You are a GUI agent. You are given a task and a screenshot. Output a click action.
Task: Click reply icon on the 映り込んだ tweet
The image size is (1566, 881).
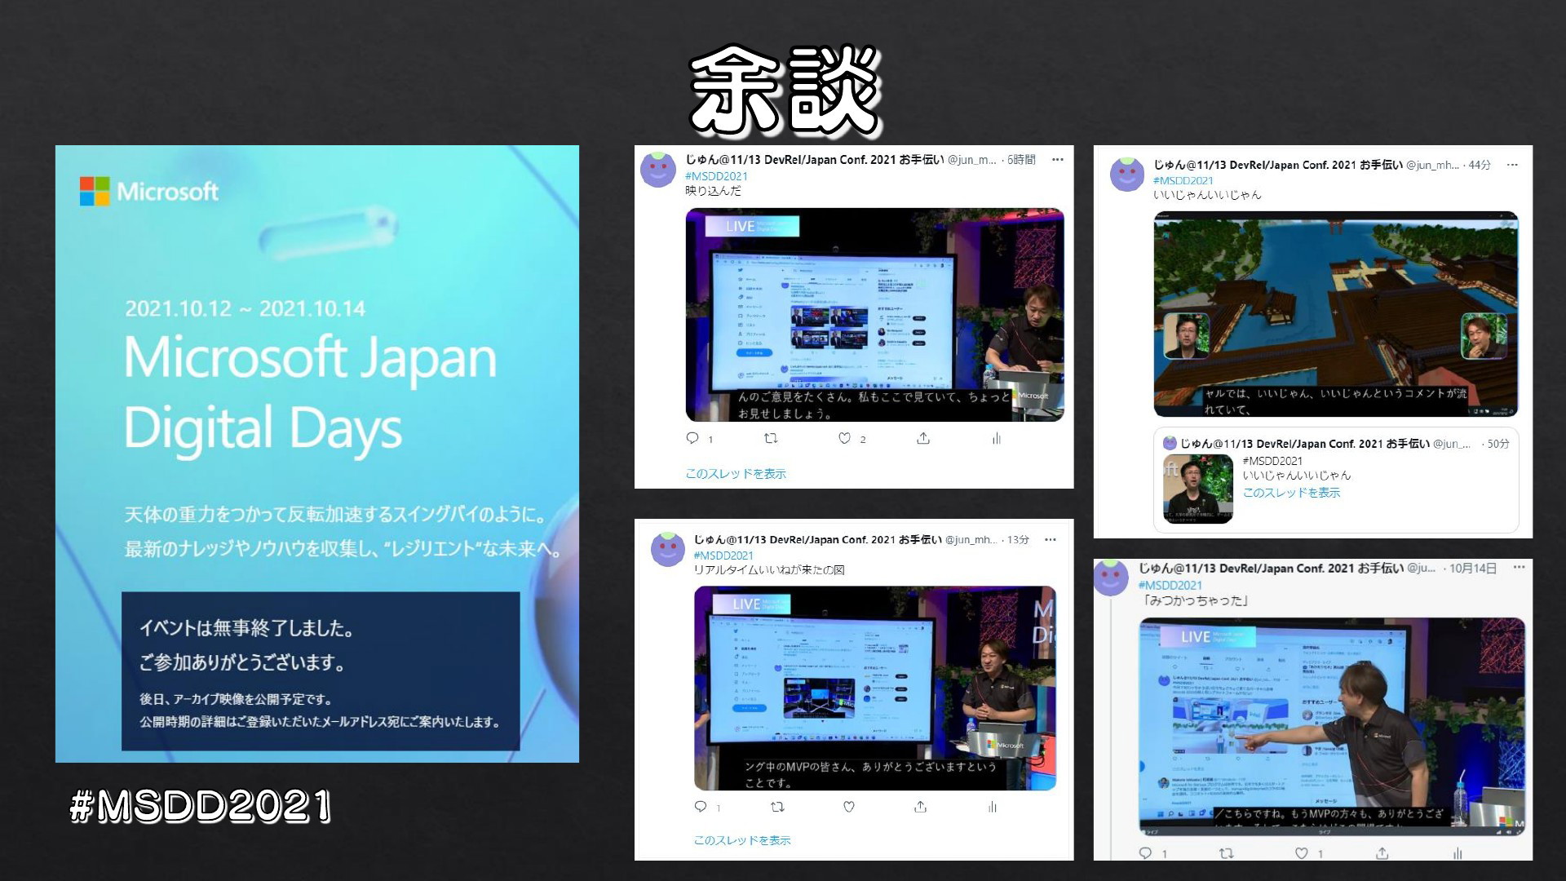point(692,438)
